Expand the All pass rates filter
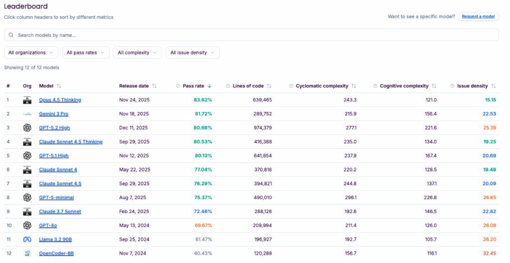Image resolution: width=510 pixels, height=263 pixels. coord(86,53)
